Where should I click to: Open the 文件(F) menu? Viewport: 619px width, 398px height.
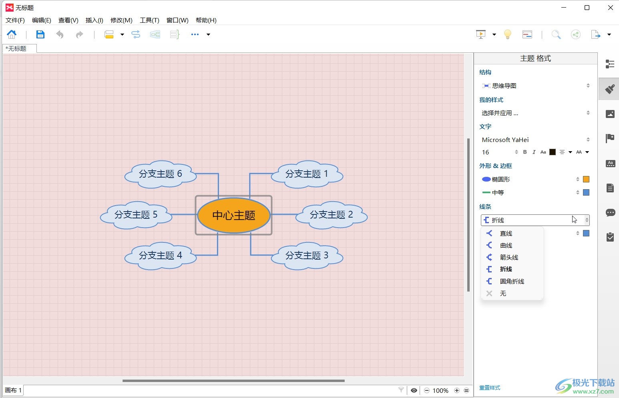[x=15, y=20]
